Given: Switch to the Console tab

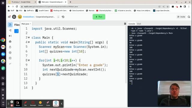Looking at the screenshot, I should point(132,24).
